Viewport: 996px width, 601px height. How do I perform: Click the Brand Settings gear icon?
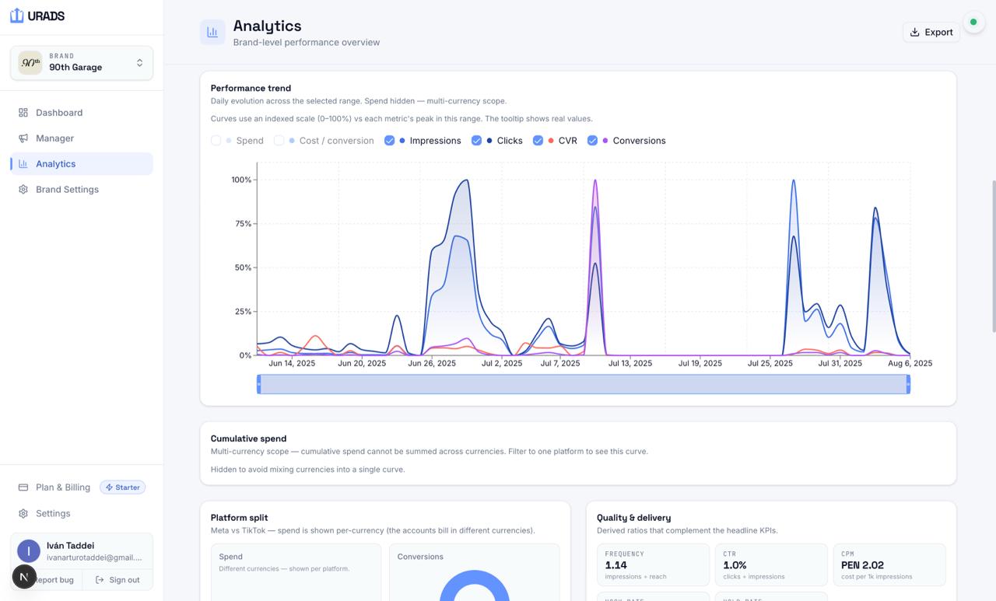point(23,190)
